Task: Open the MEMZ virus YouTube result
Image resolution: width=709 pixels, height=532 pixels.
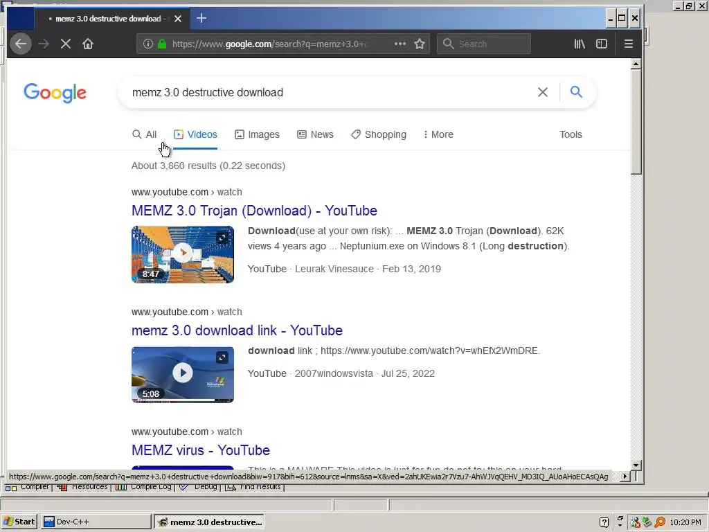Action: point(201,450)
